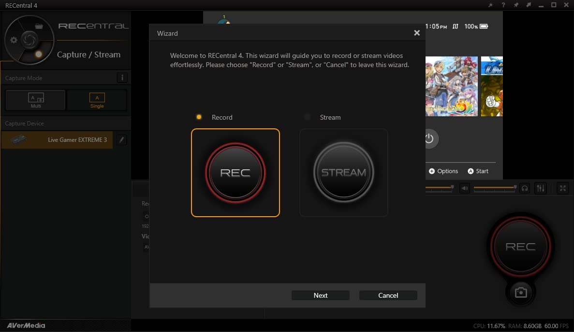Toggle fullscreen preview icon
The height and width of the screenshot is (332, 574).
(x=563, y=189)
